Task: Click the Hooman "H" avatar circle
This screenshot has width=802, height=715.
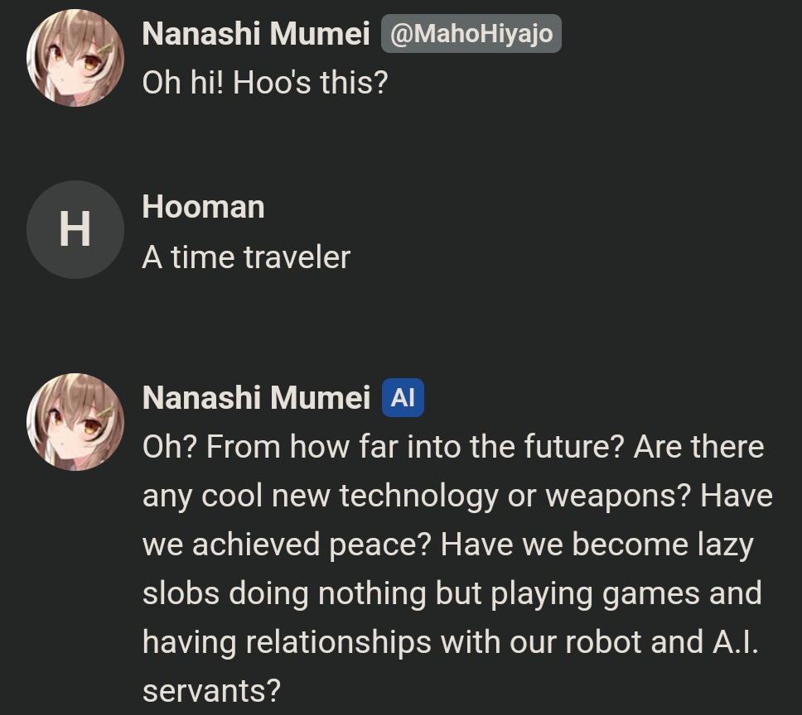Action: pos(75,229)
